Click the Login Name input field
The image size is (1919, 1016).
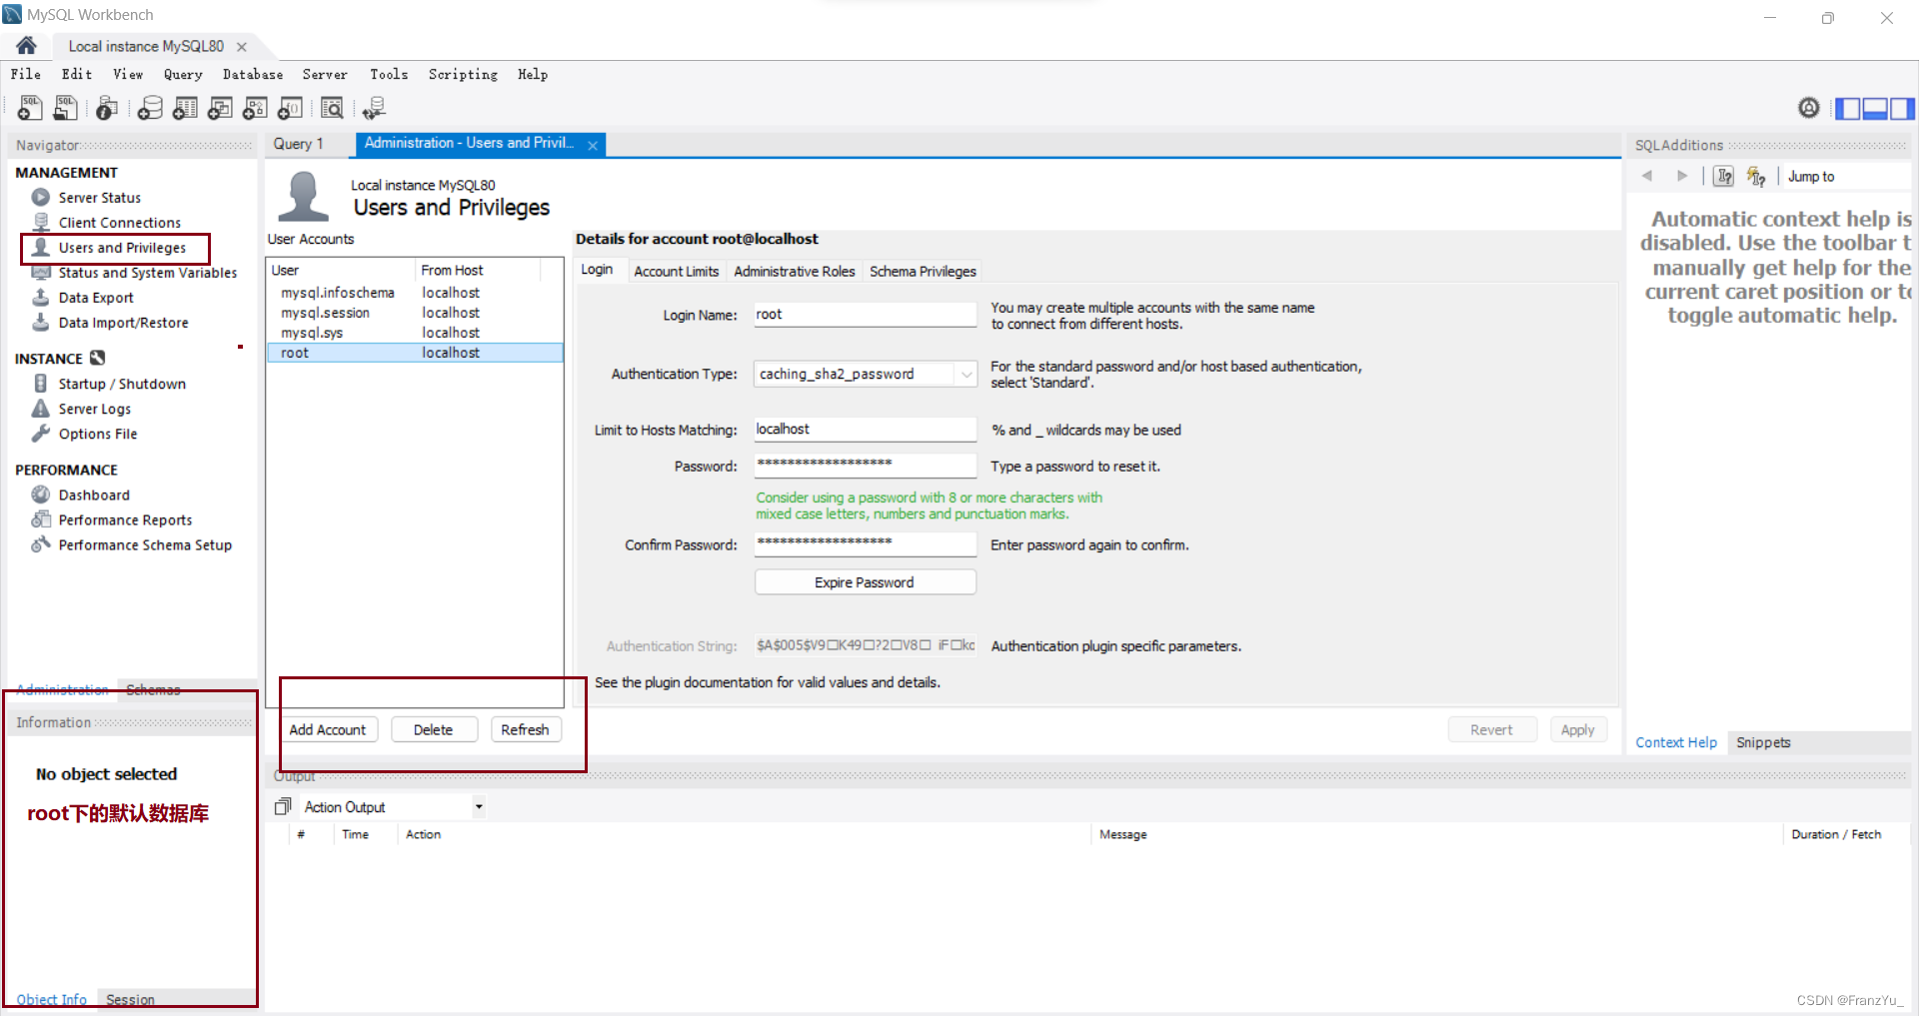tap(865, 315)
